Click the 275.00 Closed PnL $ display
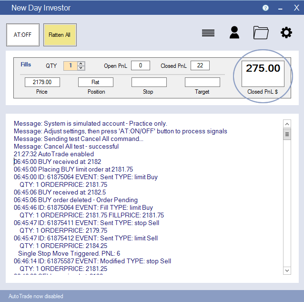 click(263, 74)
